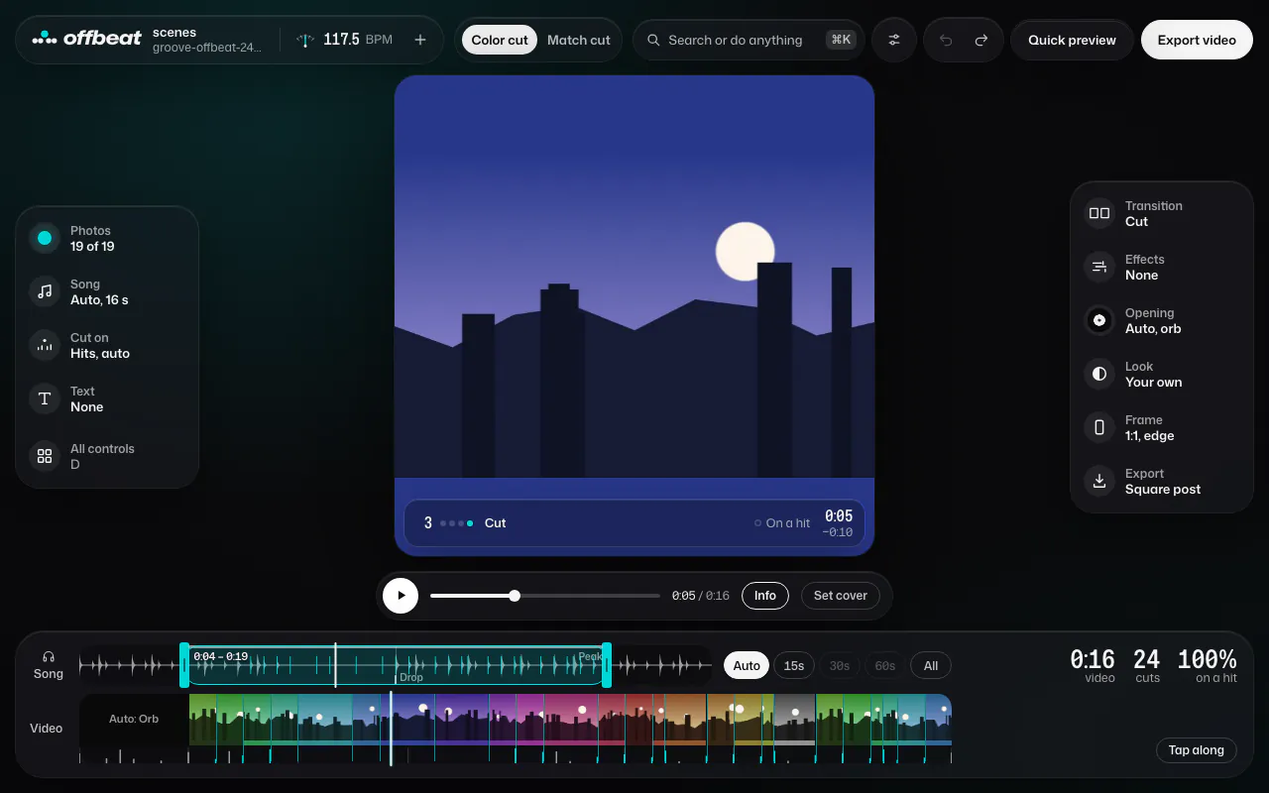The width and height of the screenshot is (1269, 793).
Task: Open the Photos panel icon
Action: click(45, 238)
